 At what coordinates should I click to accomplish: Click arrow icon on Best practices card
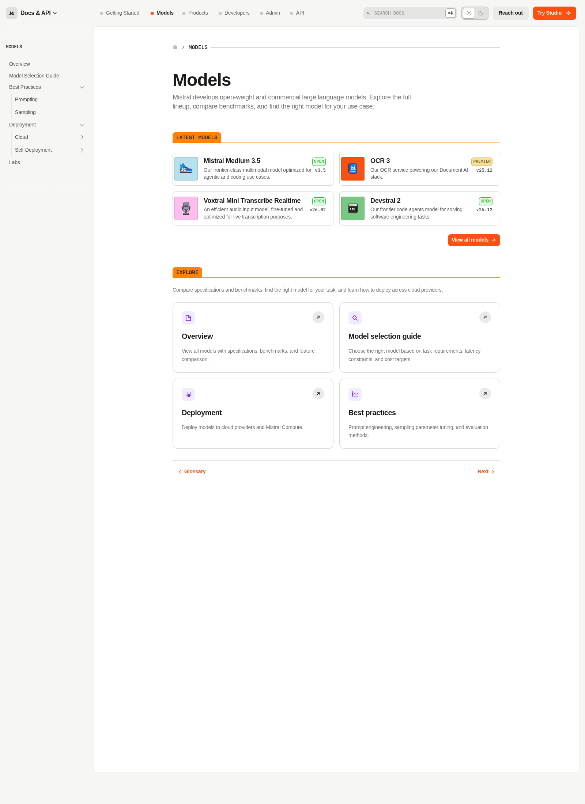click(485, 394)
